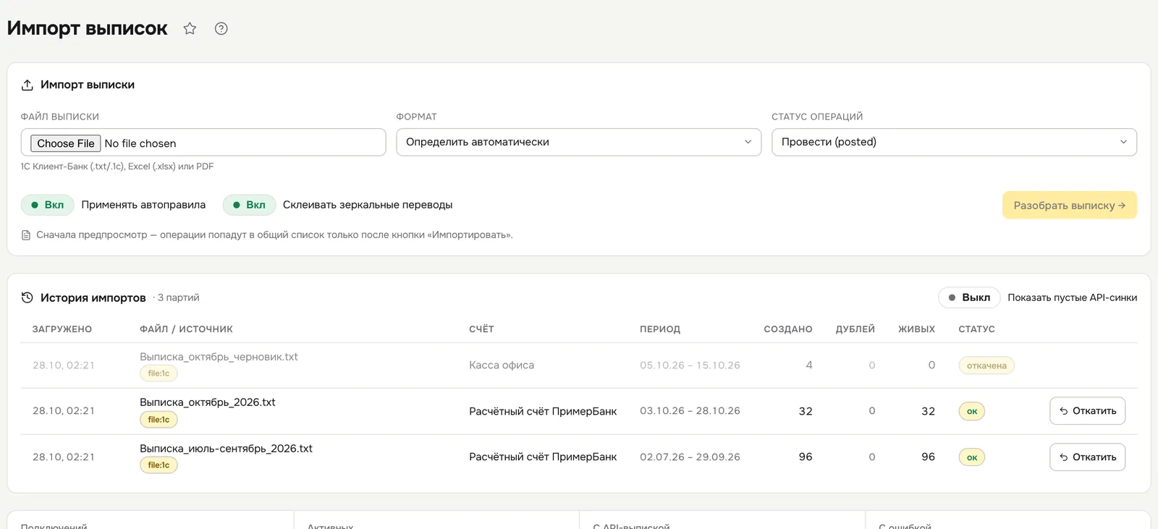
Task: Star the Импорт выписок page as favorite
Action: click(x=190, y=29)
